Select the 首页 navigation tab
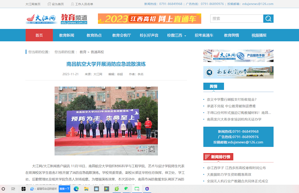The height and width of the screenshot is (193, 299). click(39, 35)
